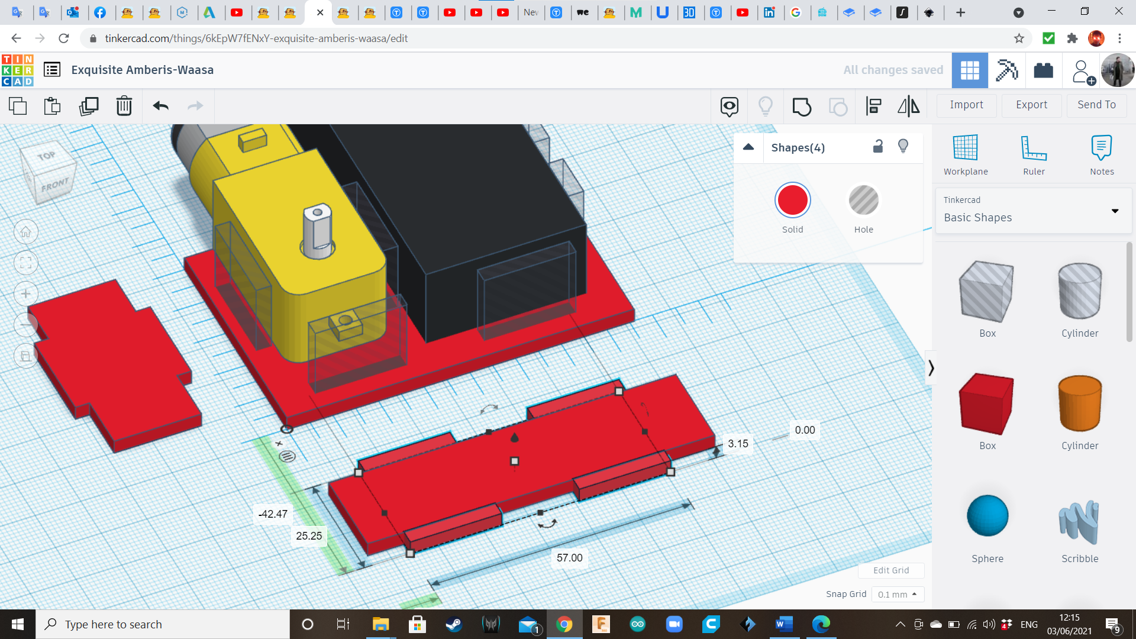
Task: Click the Delete icon to remove shapes
Action: (x=124, y=106)
